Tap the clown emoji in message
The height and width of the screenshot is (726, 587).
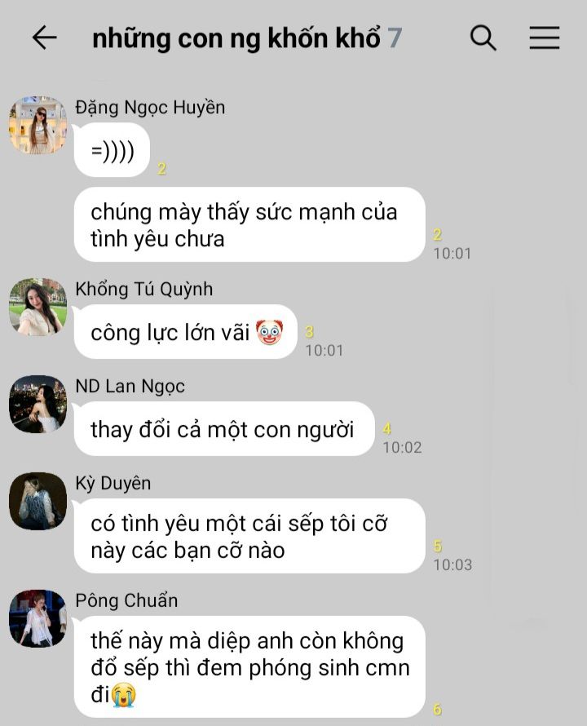pos(269,332)
